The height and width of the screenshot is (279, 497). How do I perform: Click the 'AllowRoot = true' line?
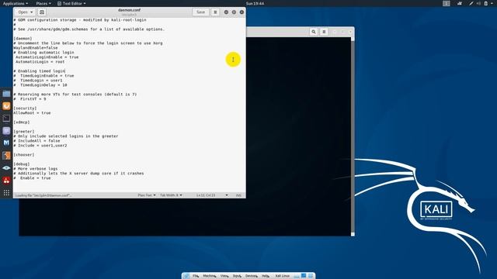point(32,113)
